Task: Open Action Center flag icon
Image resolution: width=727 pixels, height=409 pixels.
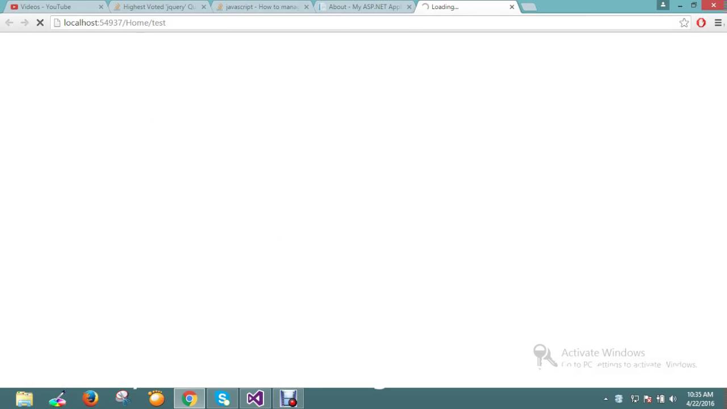Action: pos(647,399)
